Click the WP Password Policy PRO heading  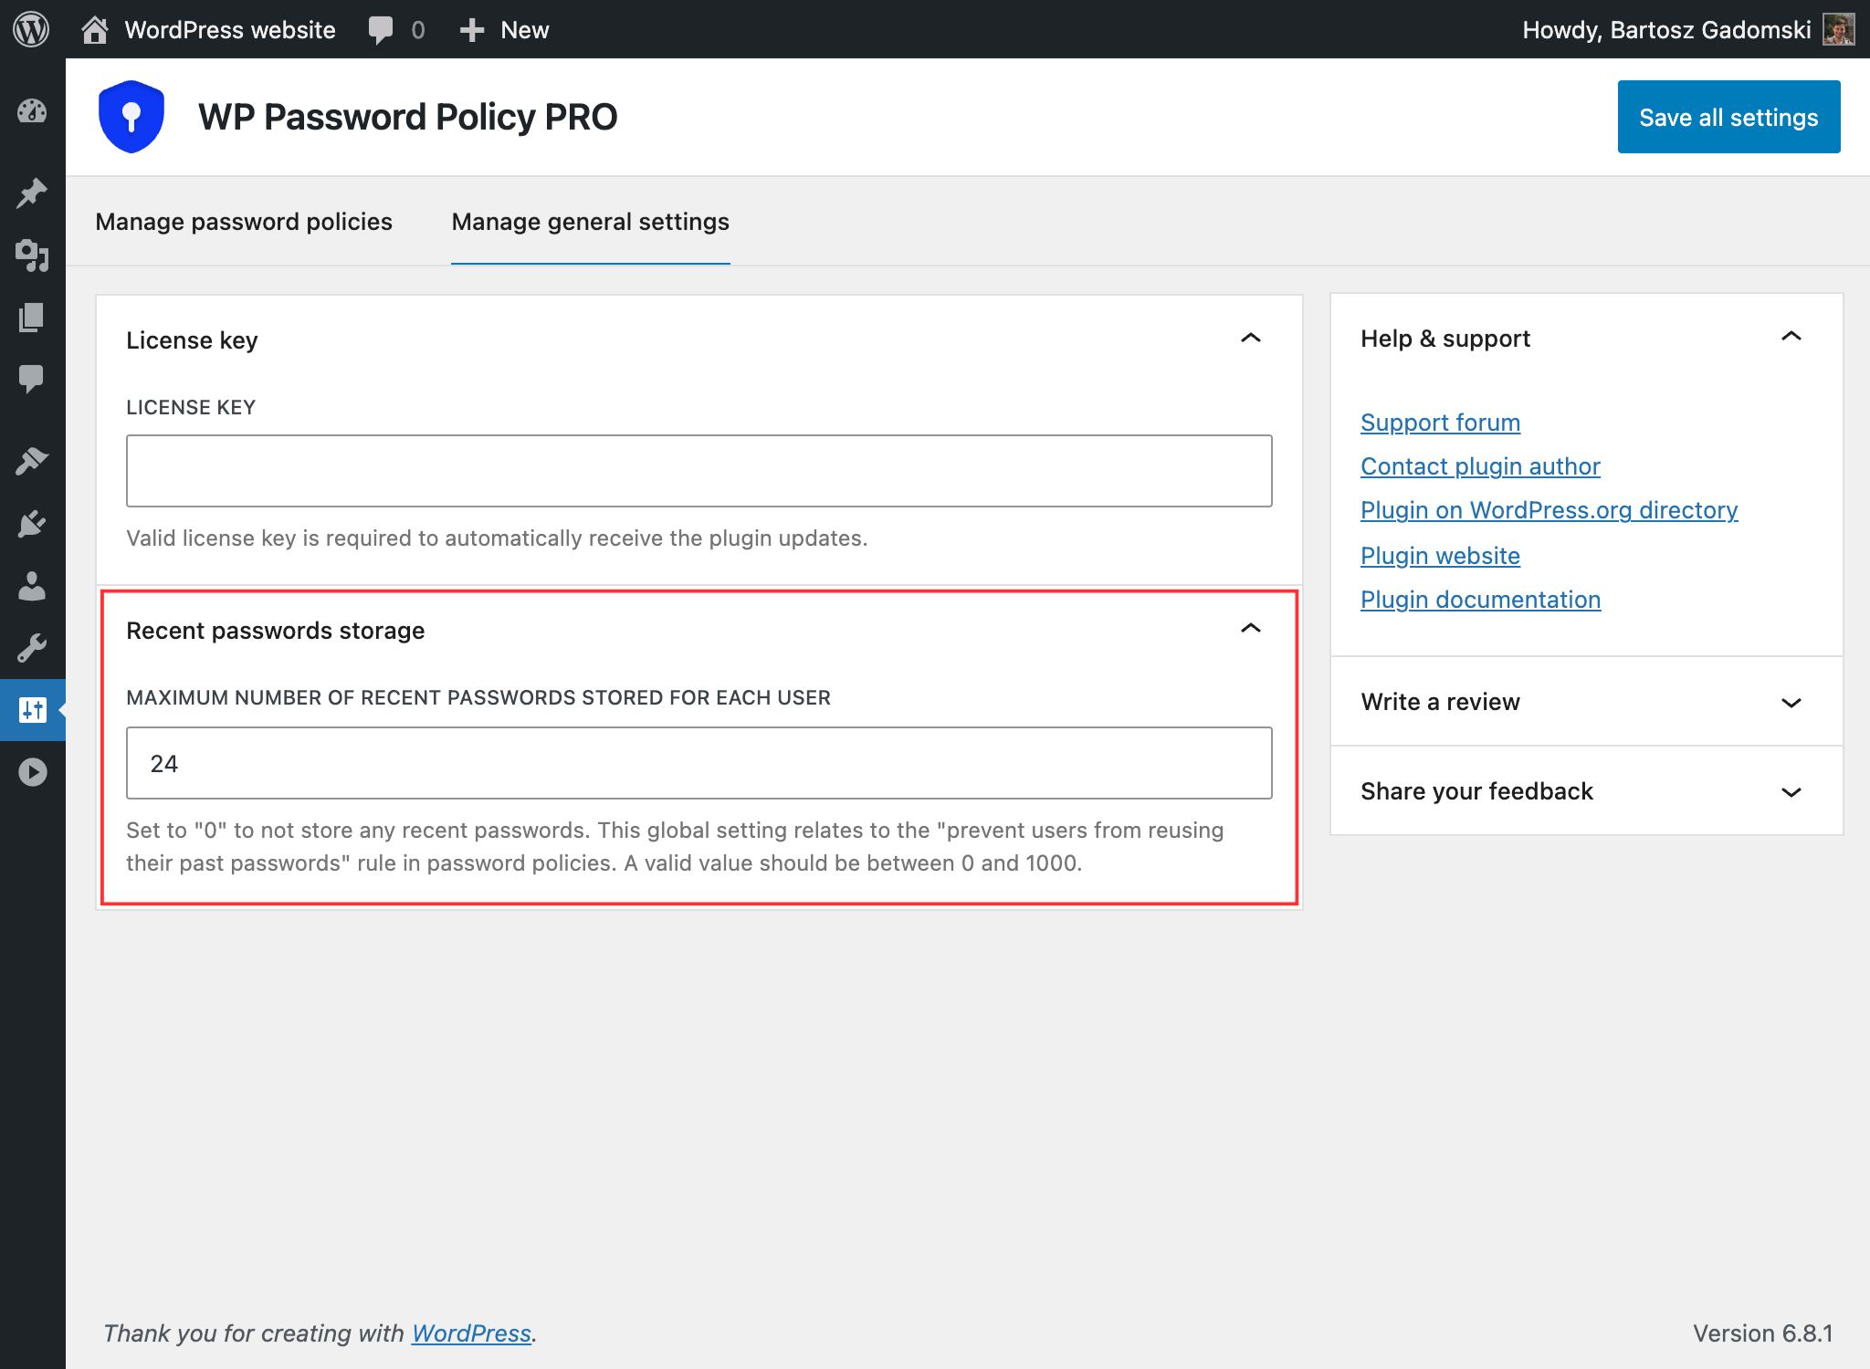[407, 117]
